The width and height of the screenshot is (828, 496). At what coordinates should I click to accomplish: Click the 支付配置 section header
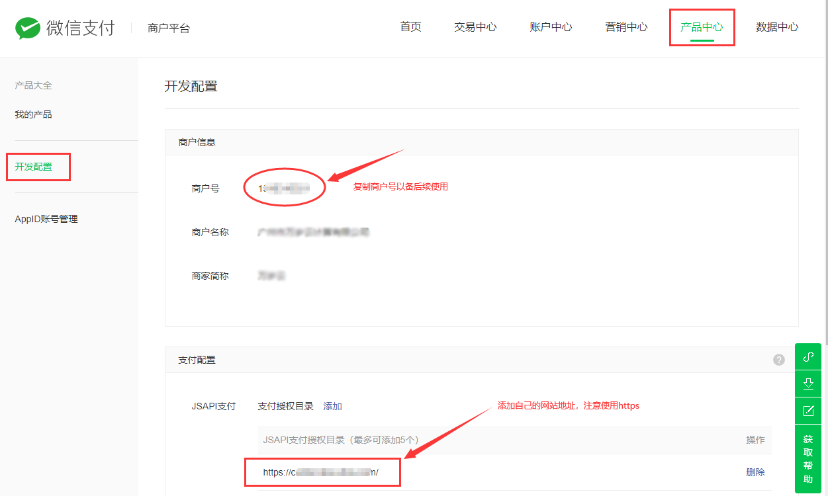[197, 360]
